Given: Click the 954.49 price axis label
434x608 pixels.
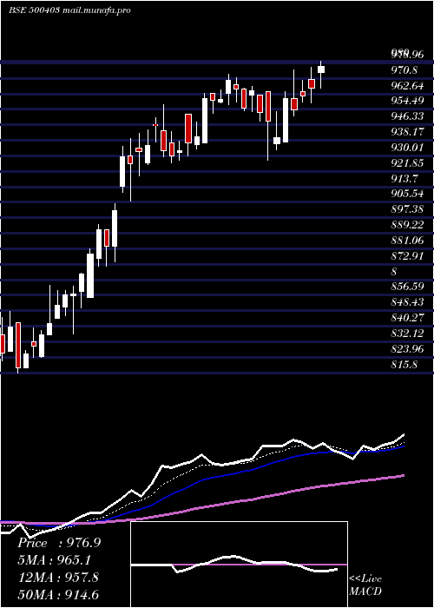Looking at the screenshot, I should click(x=407, y=101).
